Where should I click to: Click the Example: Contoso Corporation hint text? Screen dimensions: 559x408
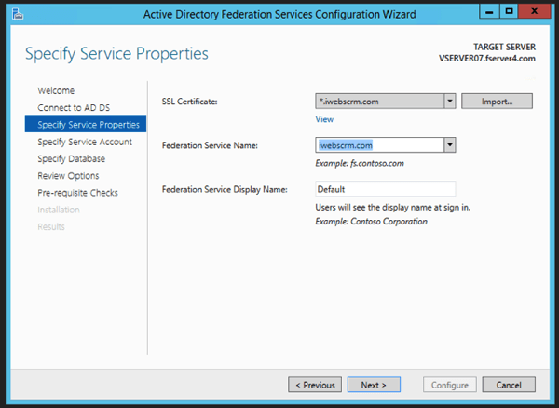click(x=371, y=222)
